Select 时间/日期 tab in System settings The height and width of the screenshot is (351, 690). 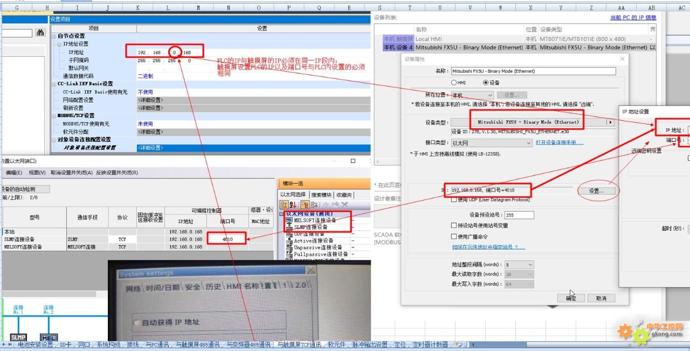pos(162,287)
